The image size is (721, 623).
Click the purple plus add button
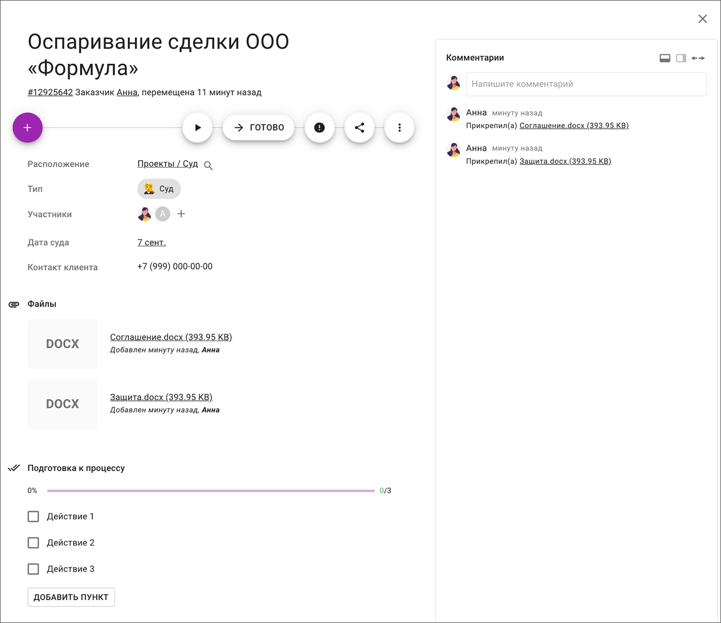27,128
